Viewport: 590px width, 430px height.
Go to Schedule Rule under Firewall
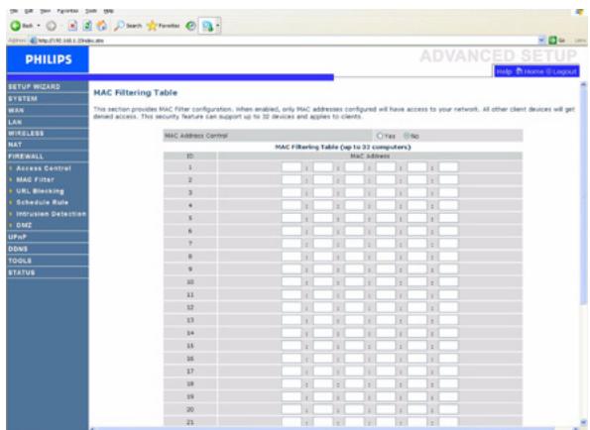click(x=42, y=202)
